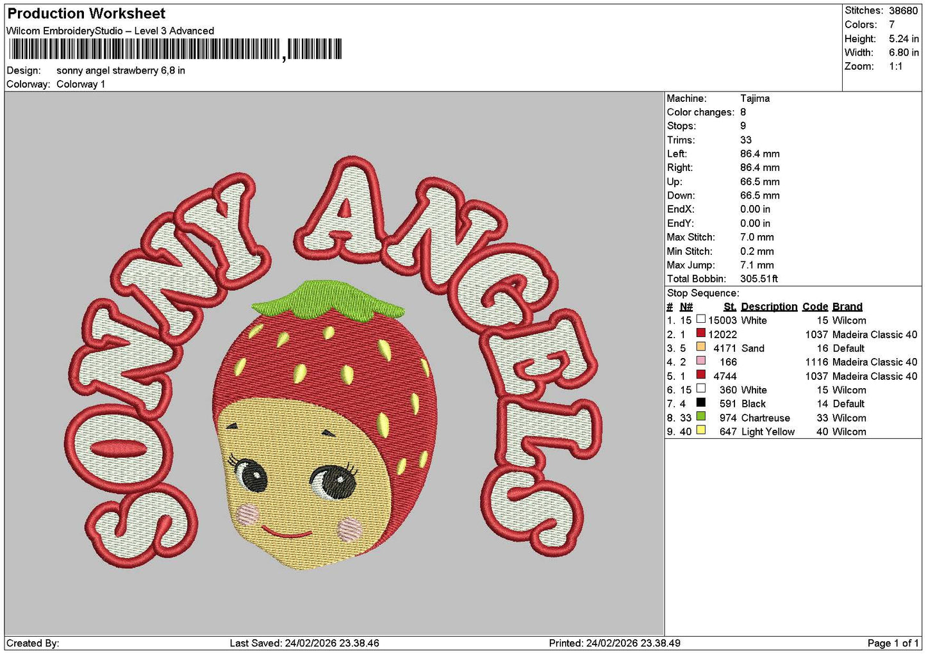Click the 'Page 1 of 1' indicator
Viewport: 926px width, 654px height.
pos(893,643)
